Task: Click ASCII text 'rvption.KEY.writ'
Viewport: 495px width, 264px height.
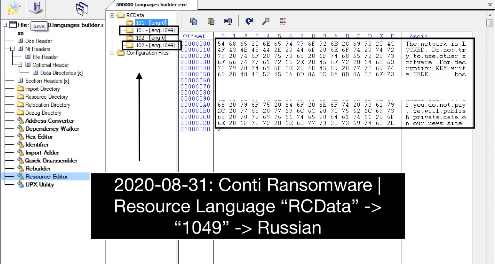Action: pyautogui.click(x=436, y=68)
